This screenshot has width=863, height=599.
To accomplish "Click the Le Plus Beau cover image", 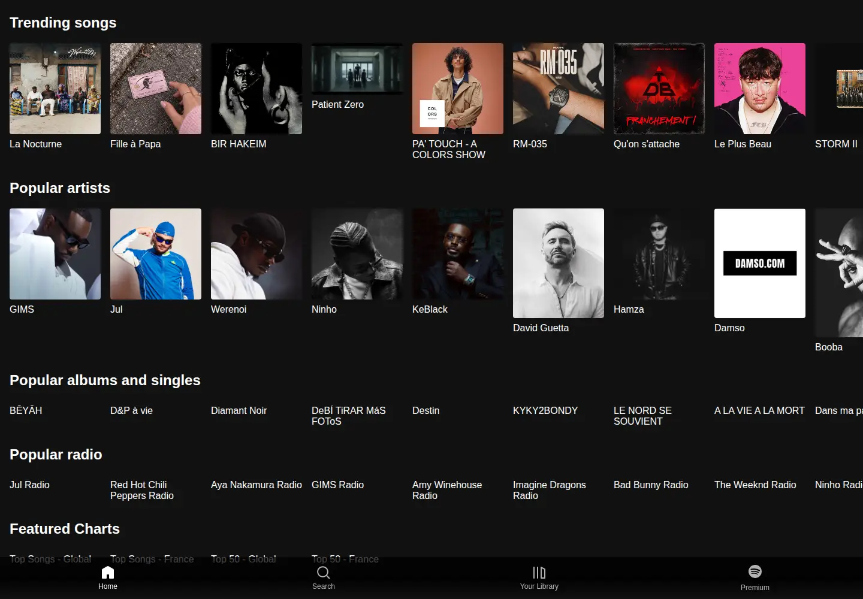I will click(x=760, y=89).
